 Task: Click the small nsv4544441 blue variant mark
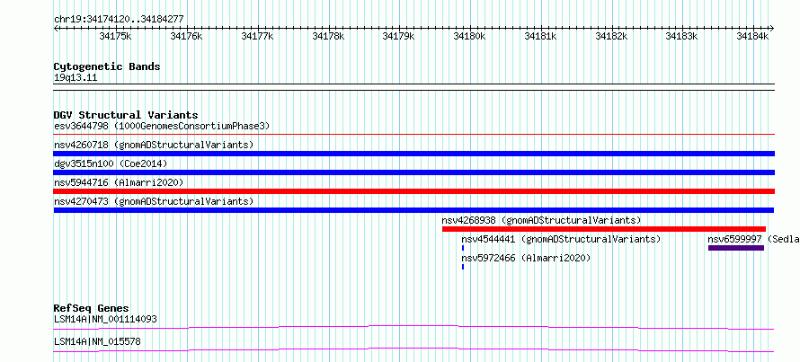pos(463,248)
